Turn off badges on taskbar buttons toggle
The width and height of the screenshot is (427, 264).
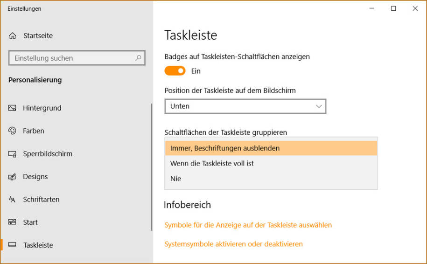[x=175, y=71]
